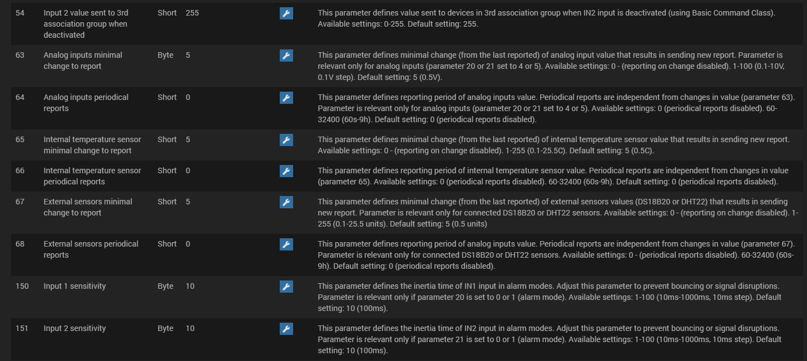
Task: Click the description for parameter 54
Action: pos(546,18)
